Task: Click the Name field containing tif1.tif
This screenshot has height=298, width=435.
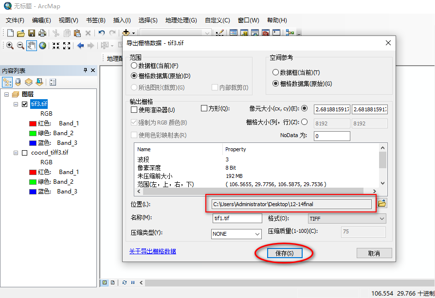Action: (x=237, y=219)
